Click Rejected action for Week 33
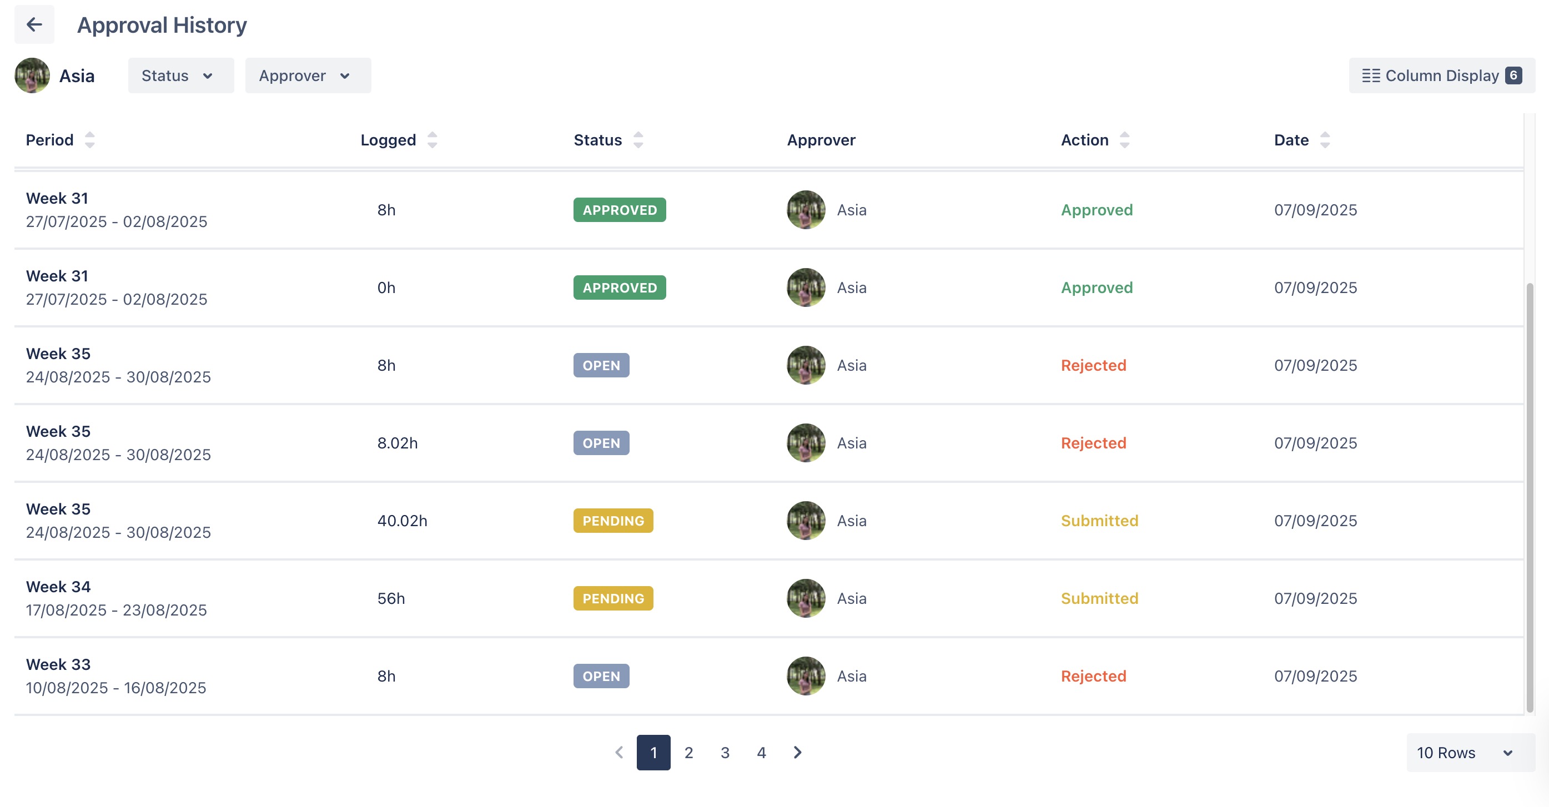The width and height of the screenshot is (1549, 807). (x=1093, y=676)
